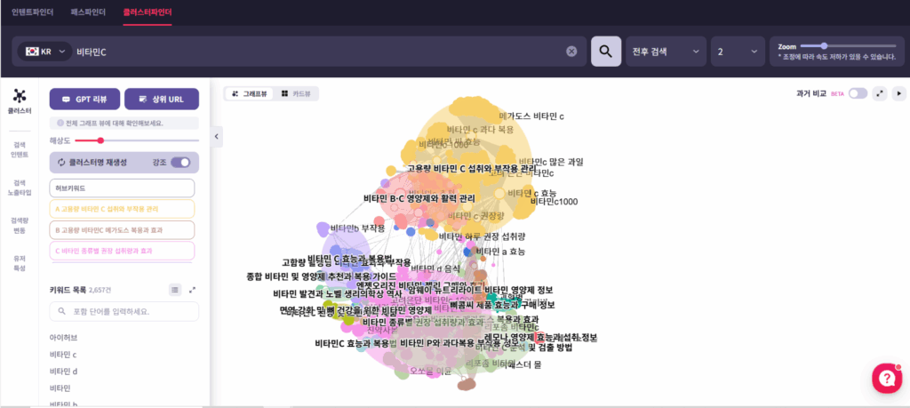
Task: Expand graph to fullscreen view
Action: pos(880,93)
